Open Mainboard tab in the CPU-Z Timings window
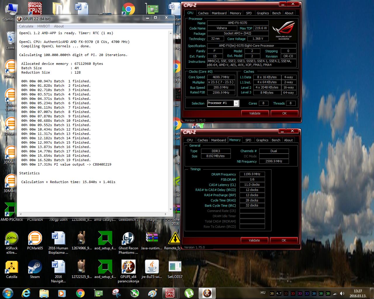 click(x=219, y=140)
